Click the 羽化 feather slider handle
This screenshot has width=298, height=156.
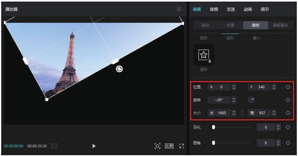(x=214, y=127)
